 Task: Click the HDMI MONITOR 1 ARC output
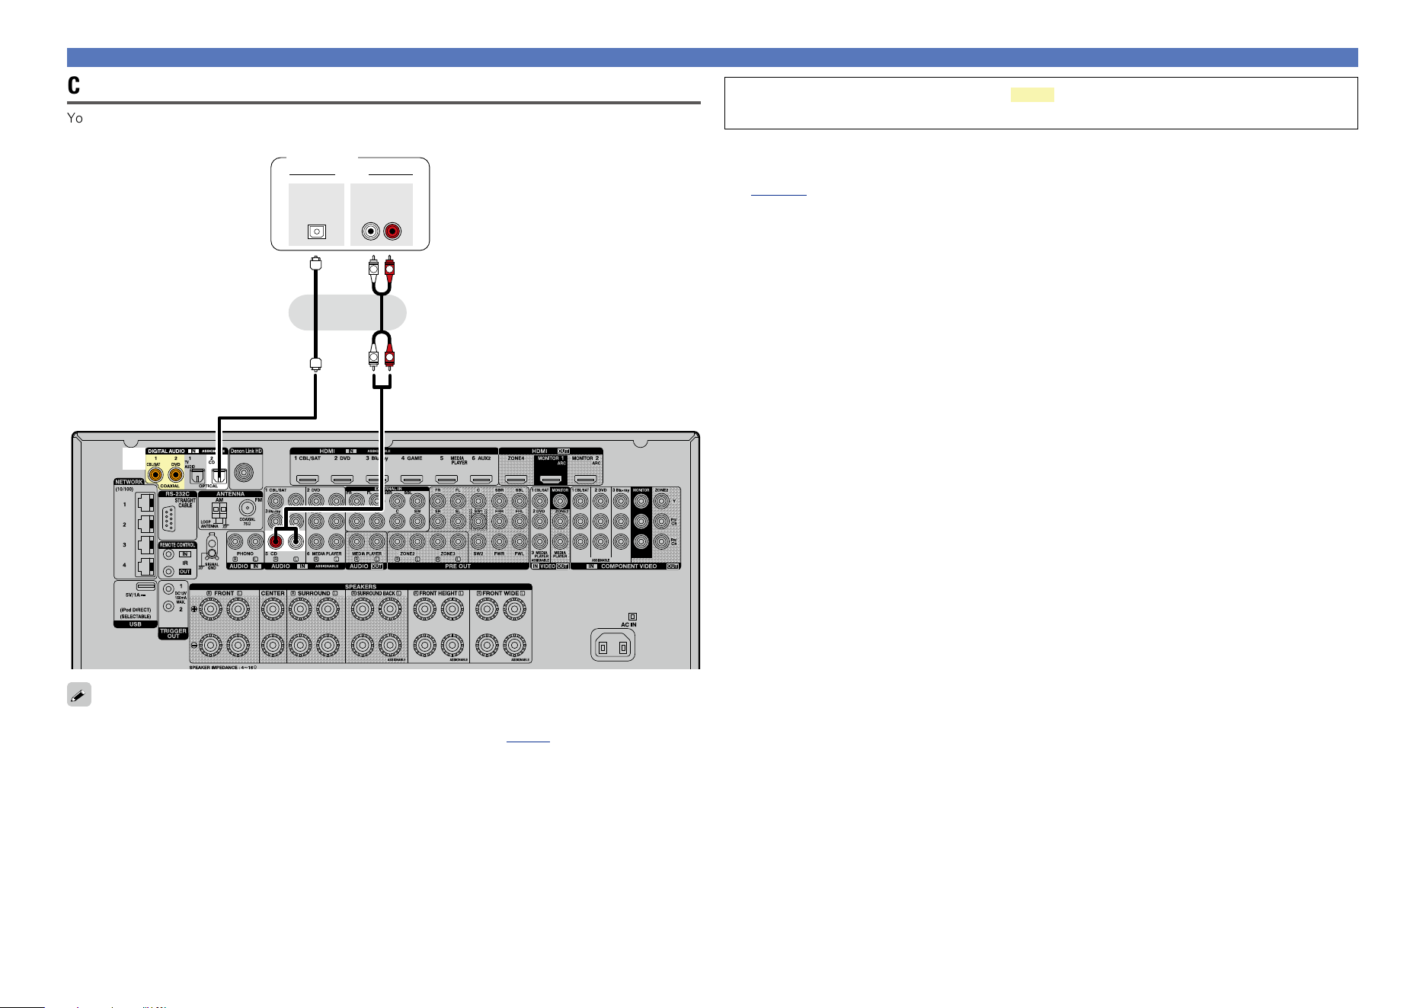(x=552, y=479)
